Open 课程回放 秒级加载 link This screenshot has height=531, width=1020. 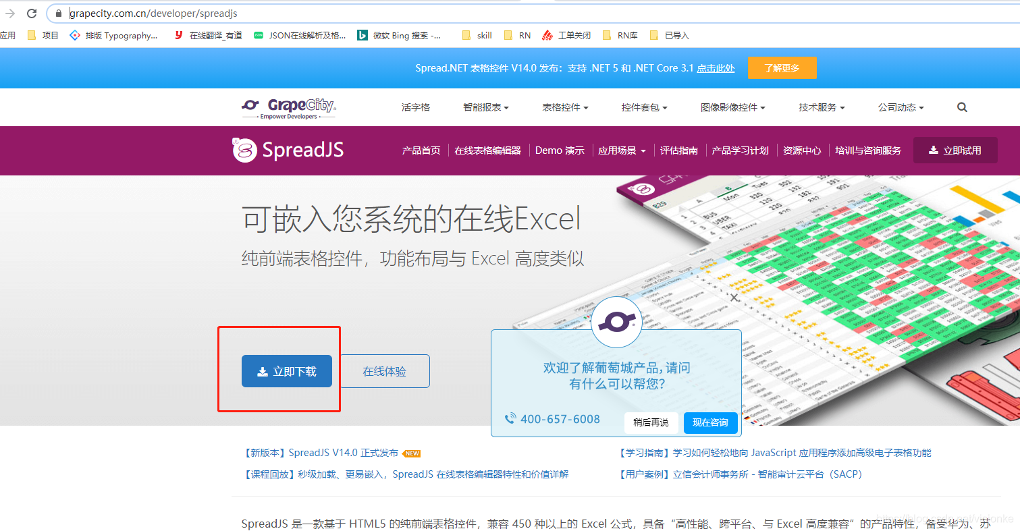405,474
